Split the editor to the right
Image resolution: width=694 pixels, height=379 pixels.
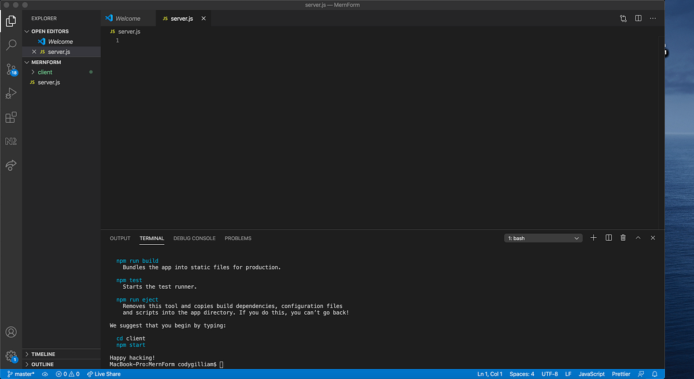tap(638, 19)
